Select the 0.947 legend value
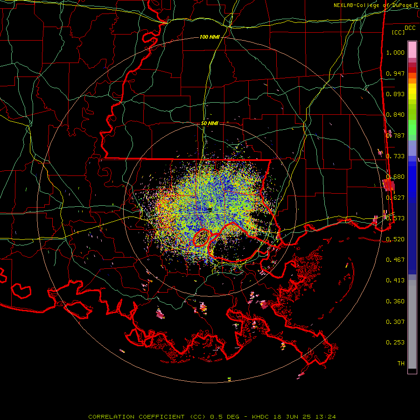This screenshot has width=420, height=420. [395, 73]
